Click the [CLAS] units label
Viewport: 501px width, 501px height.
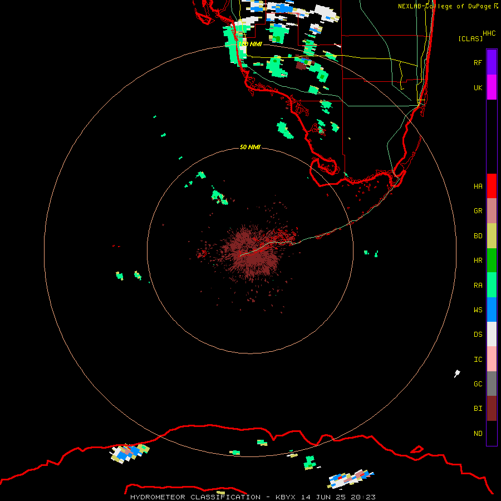pyautogui.click(x=470, y=38)
